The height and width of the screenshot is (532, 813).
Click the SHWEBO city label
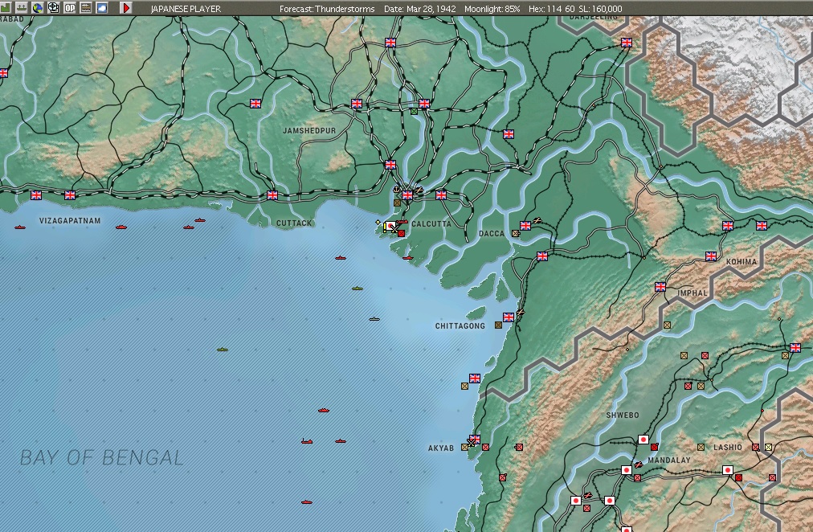(623, 415)
